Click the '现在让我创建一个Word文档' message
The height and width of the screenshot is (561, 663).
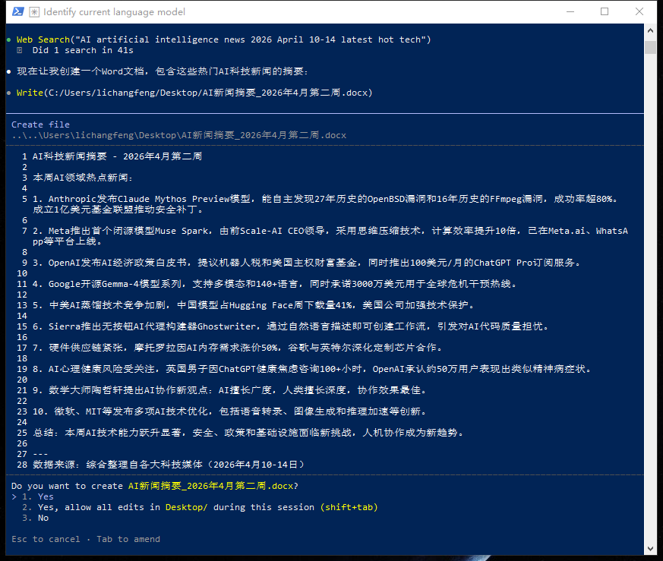tap(163, 71)
